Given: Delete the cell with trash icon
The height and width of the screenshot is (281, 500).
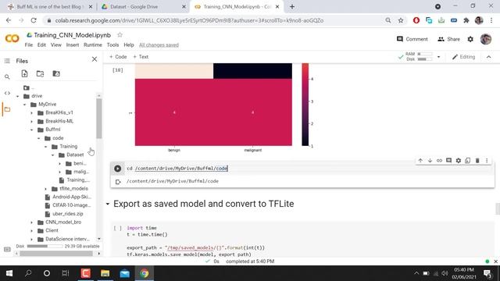Looking at the screenshot, I should click(x=477, y=161).
